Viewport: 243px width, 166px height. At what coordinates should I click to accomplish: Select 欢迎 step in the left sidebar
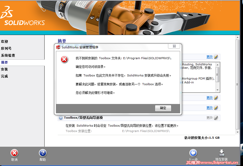point(4,41)
